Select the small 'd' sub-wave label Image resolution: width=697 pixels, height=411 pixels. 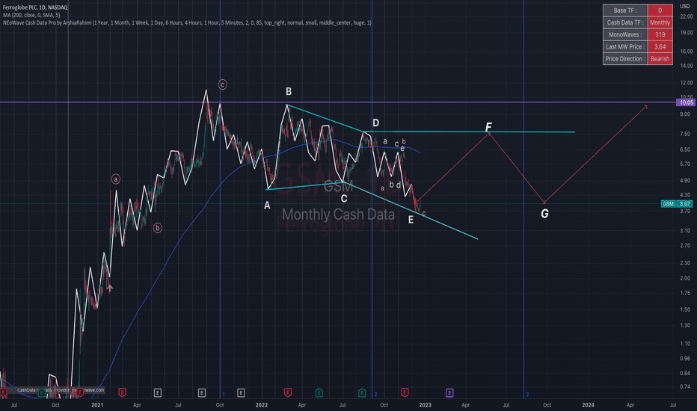click(399, 185)
